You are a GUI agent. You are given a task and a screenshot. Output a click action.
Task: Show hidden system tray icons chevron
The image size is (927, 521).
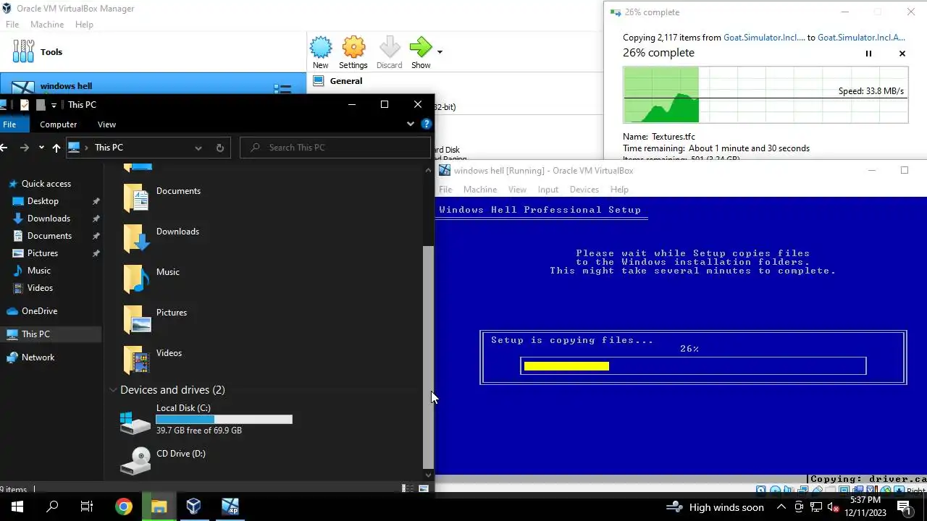781,507
